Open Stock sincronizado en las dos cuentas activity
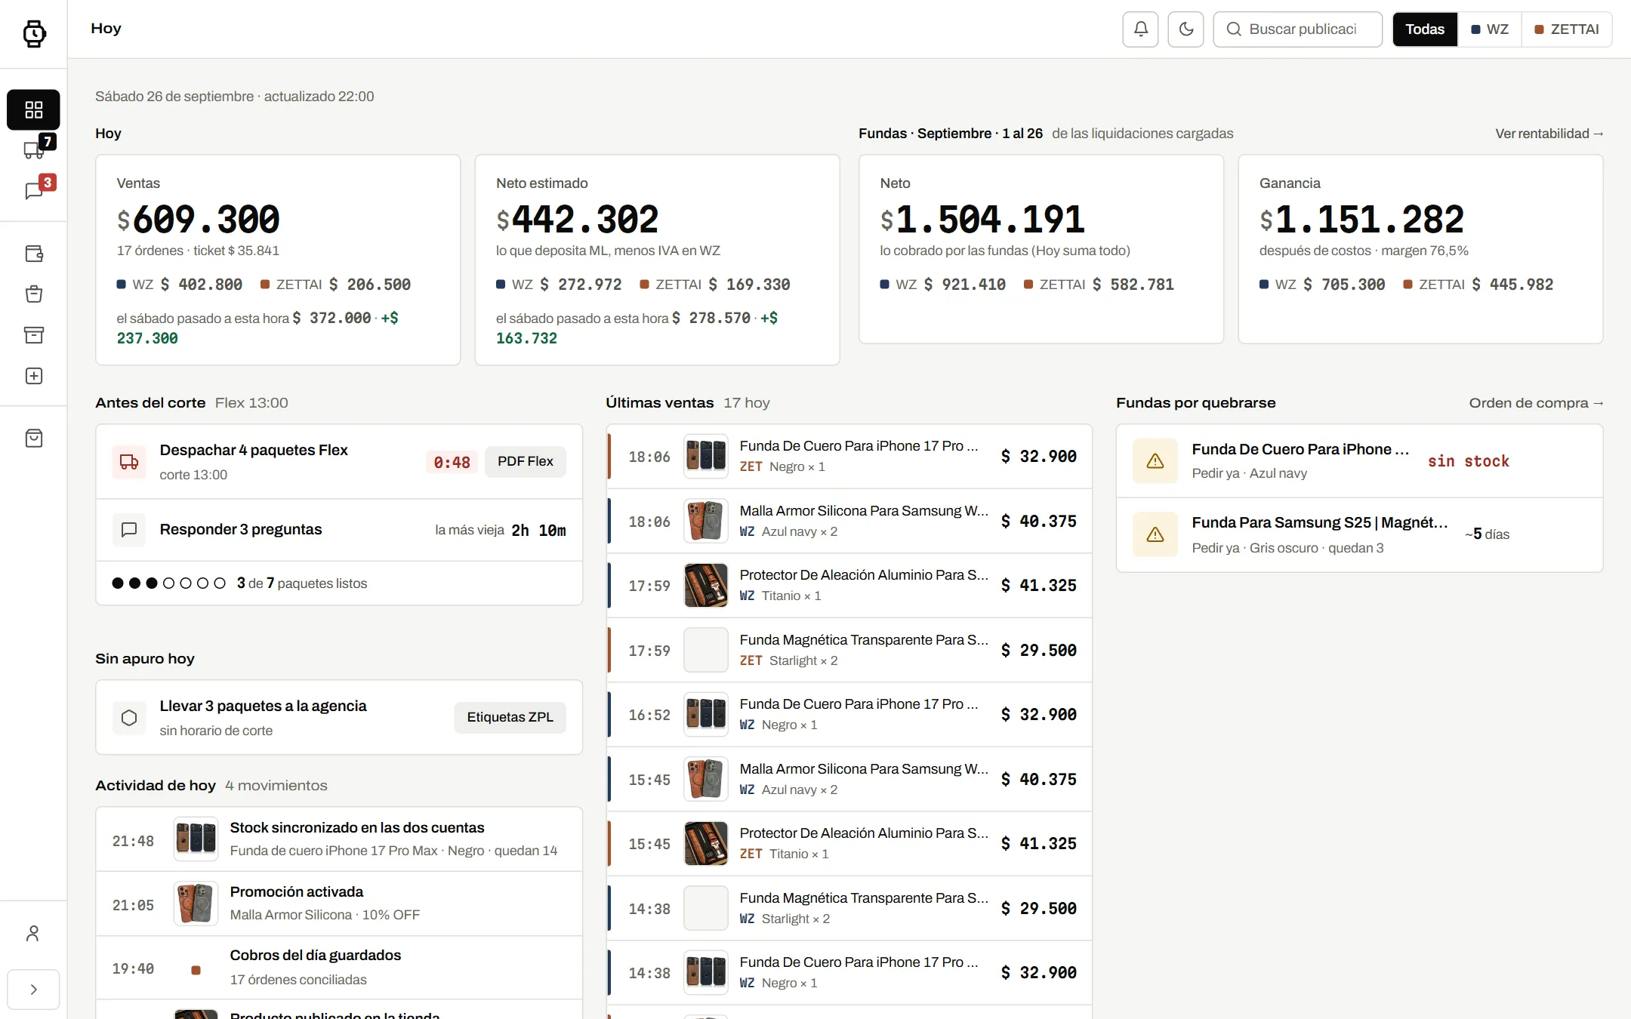 [x=339, y=839]
